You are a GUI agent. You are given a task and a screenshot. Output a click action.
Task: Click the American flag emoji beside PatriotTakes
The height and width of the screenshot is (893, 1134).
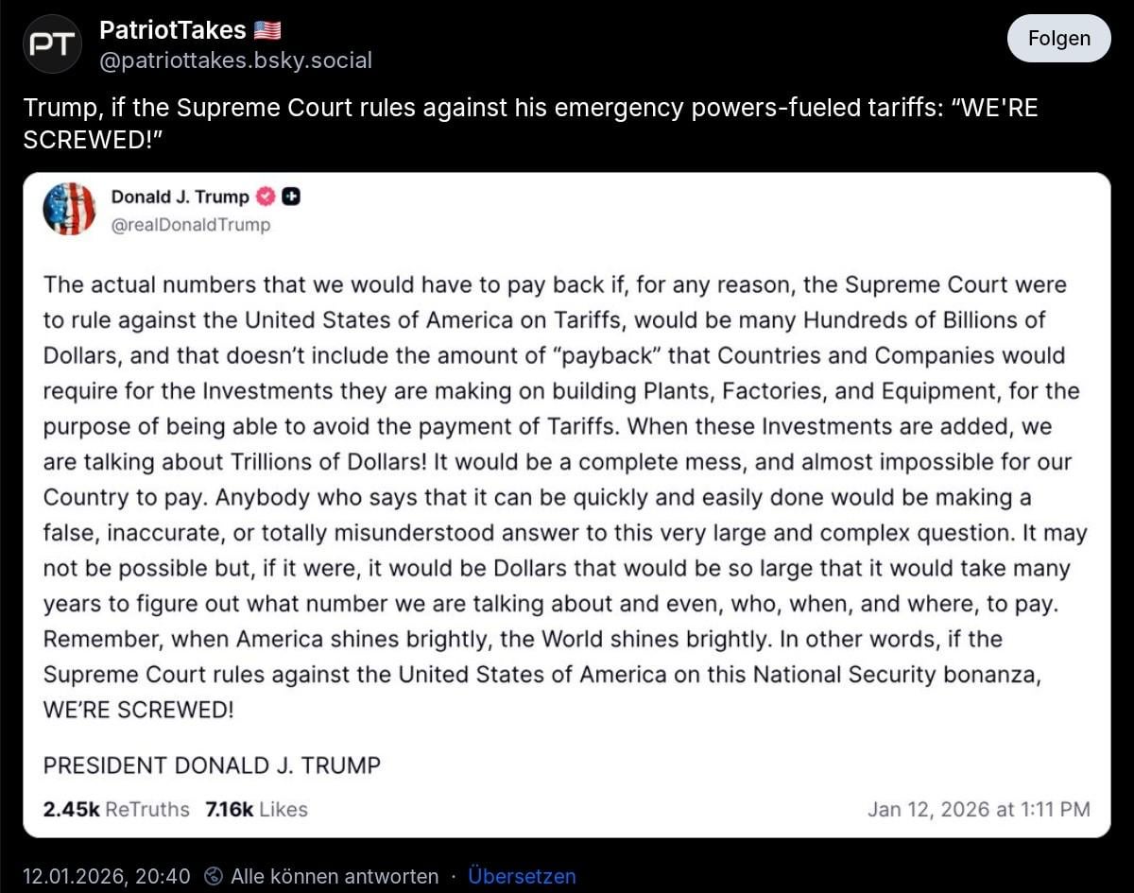(x=267, y=30)
